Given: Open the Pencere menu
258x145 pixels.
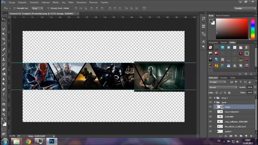Looking at the screenshot, I should (x=93, y=2).
